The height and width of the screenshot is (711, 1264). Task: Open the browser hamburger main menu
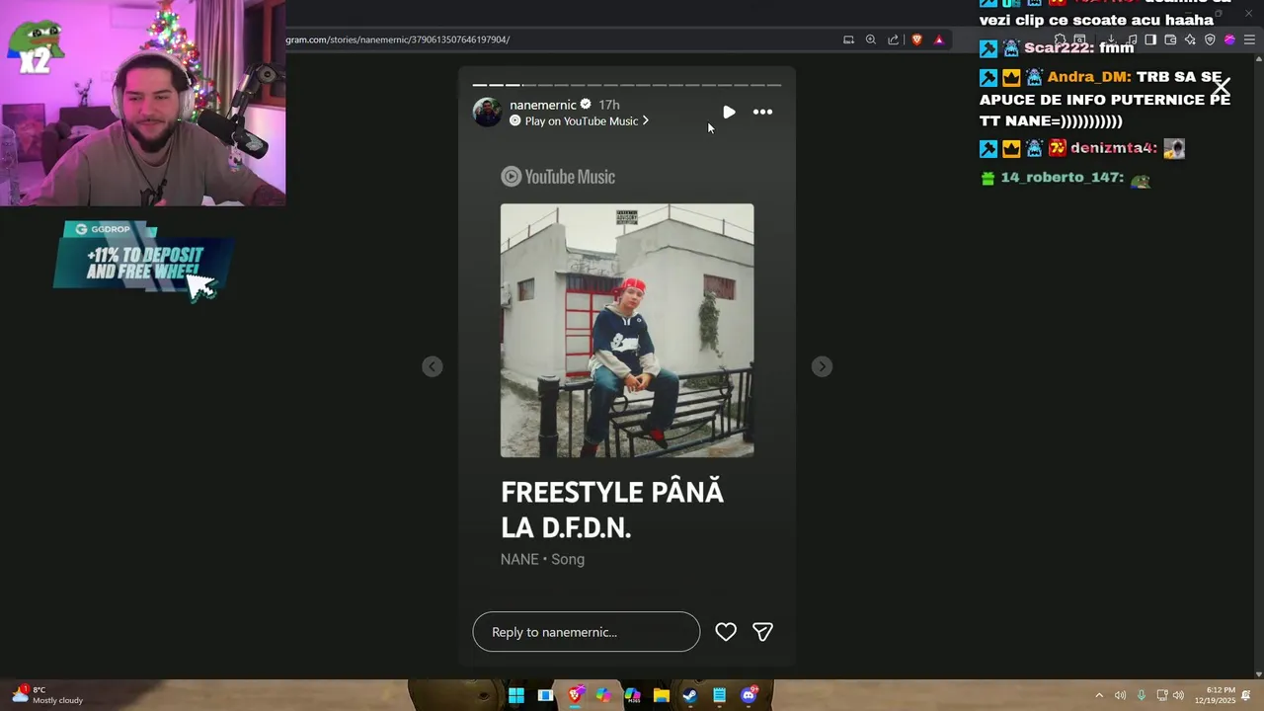click(1249, 39)
